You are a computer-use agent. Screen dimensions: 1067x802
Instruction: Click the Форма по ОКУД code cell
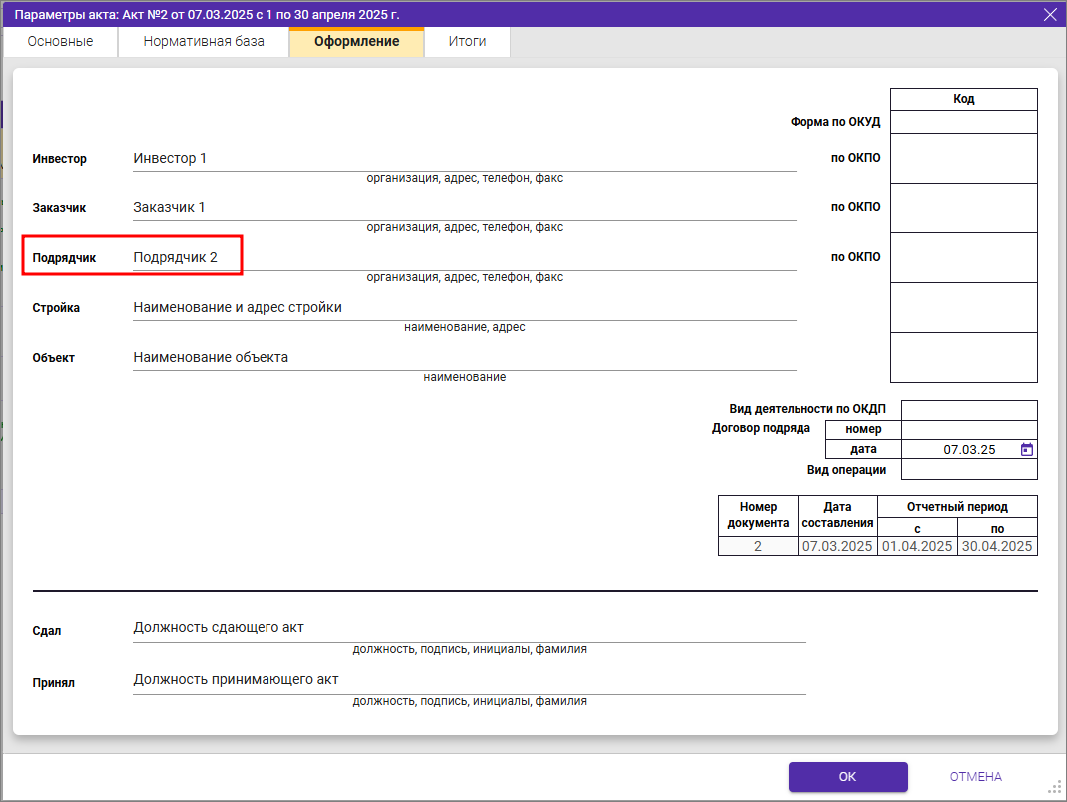tap(963, 122)
